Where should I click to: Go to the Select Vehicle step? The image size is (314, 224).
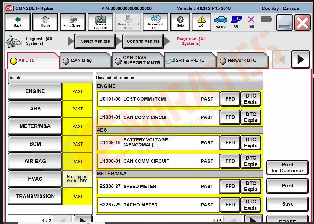tap(95, 41)
